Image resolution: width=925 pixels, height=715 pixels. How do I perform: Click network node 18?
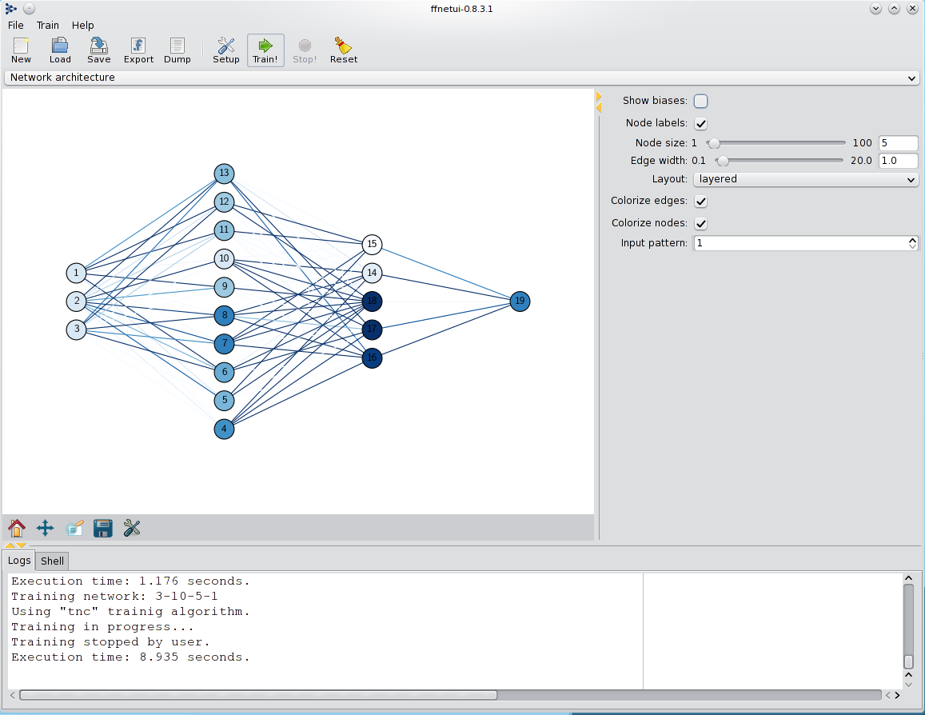[x=372, y=302]
